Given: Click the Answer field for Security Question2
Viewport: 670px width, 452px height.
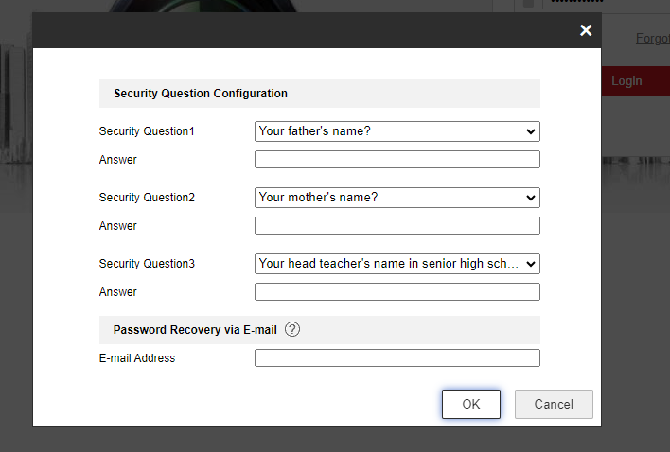Looking at the screenshot, I should (397, 226).
